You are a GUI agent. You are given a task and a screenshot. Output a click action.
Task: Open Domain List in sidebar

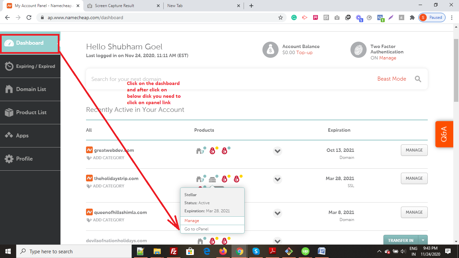30,89
